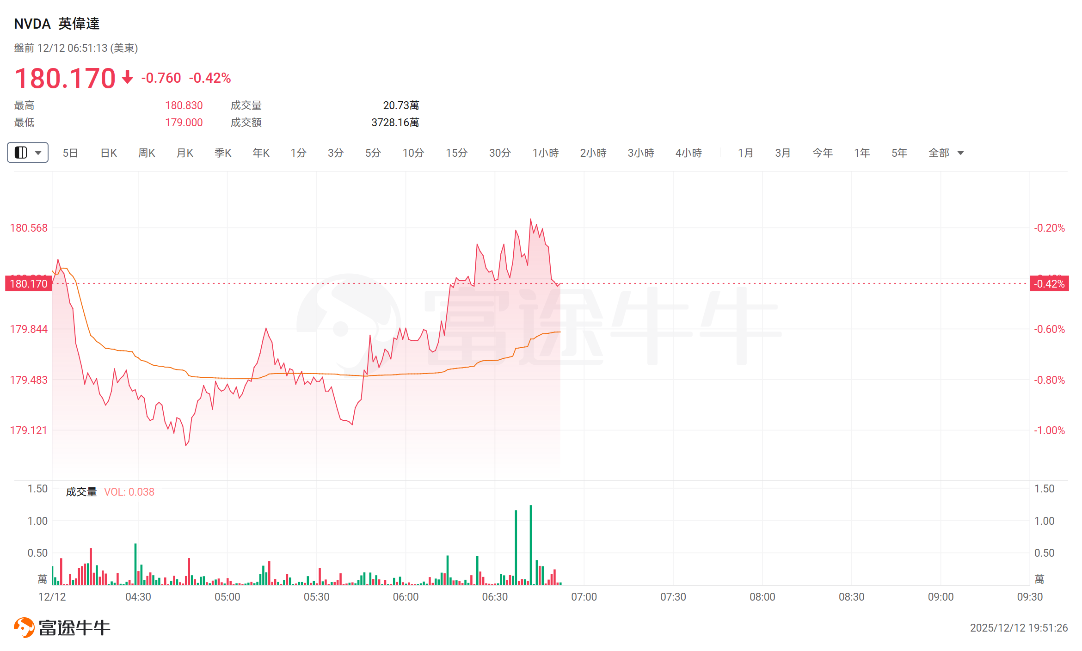Expand the chart layout dropdown arrow
1082x651 pixels.
click(38, 153)
